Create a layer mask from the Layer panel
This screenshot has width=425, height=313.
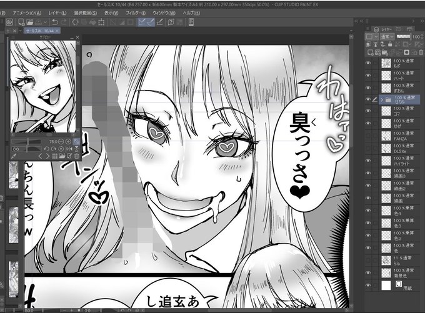407,52
